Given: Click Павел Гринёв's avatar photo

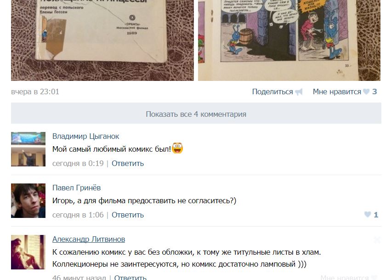Looking at the screenshot, I should [x=28, y=200].
